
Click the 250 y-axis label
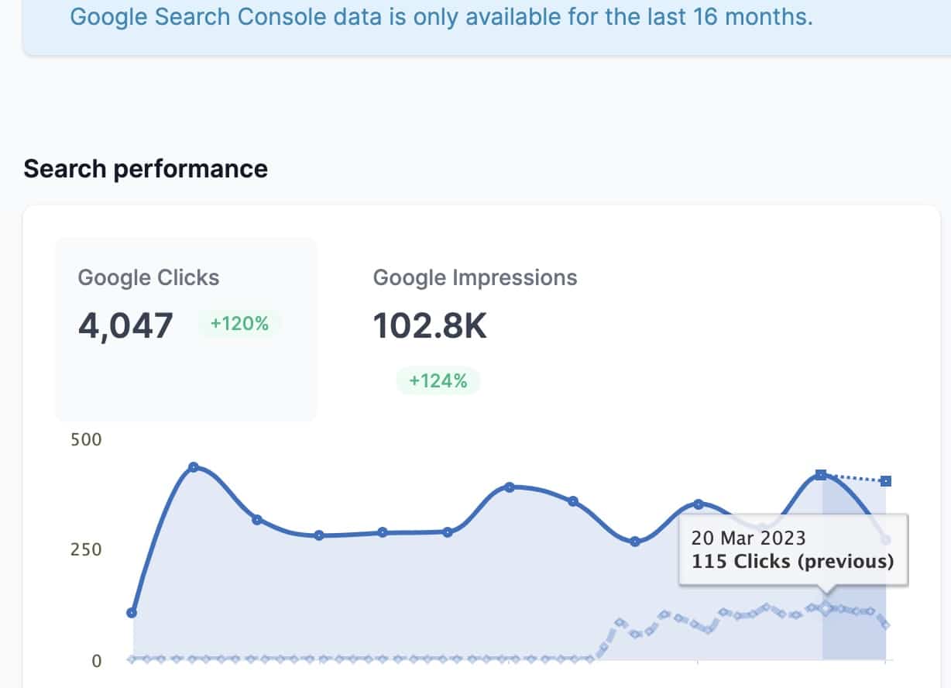pos(86,549)
